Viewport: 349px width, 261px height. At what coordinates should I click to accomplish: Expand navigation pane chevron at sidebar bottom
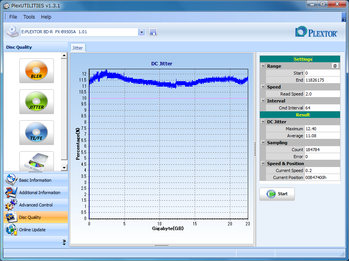pyautogui.click(x=64, y=242)
